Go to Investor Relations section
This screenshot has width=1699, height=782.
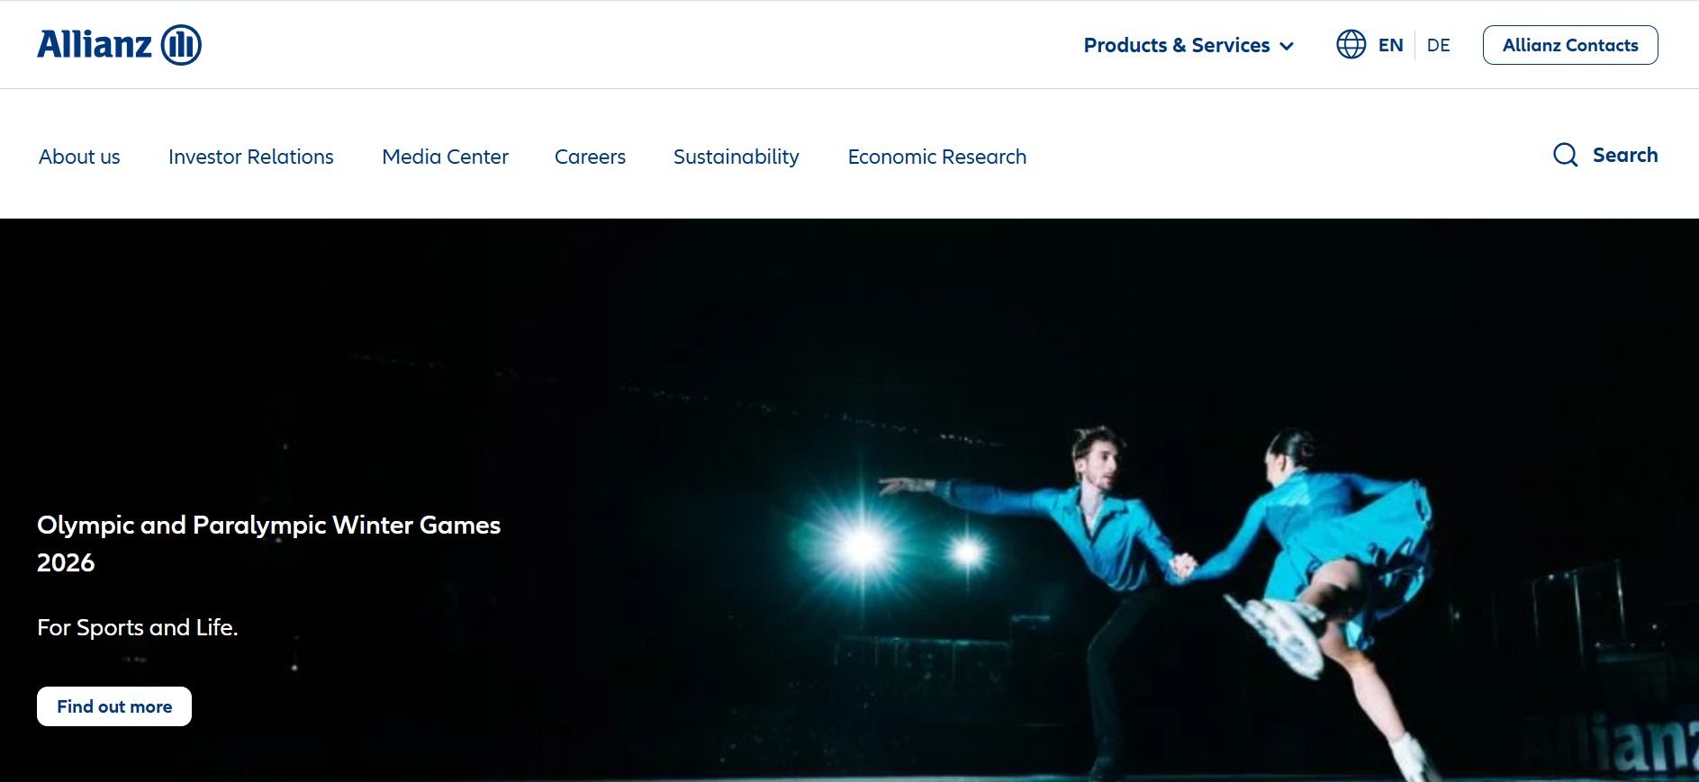point(250,157)
